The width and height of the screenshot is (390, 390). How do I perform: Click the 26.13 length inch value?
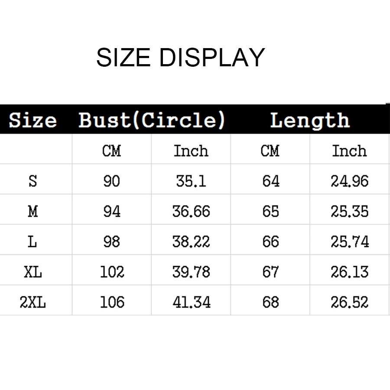coord(350,272)
